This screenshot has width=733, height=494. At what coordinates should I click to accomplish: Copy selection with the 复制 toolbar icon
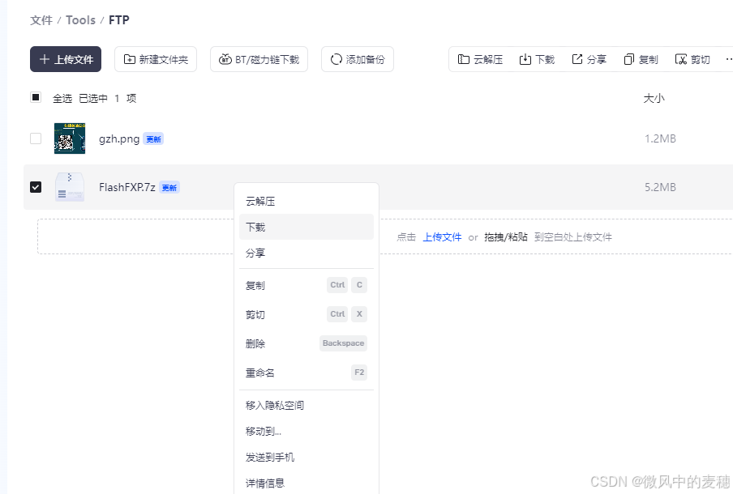[628, 58]
